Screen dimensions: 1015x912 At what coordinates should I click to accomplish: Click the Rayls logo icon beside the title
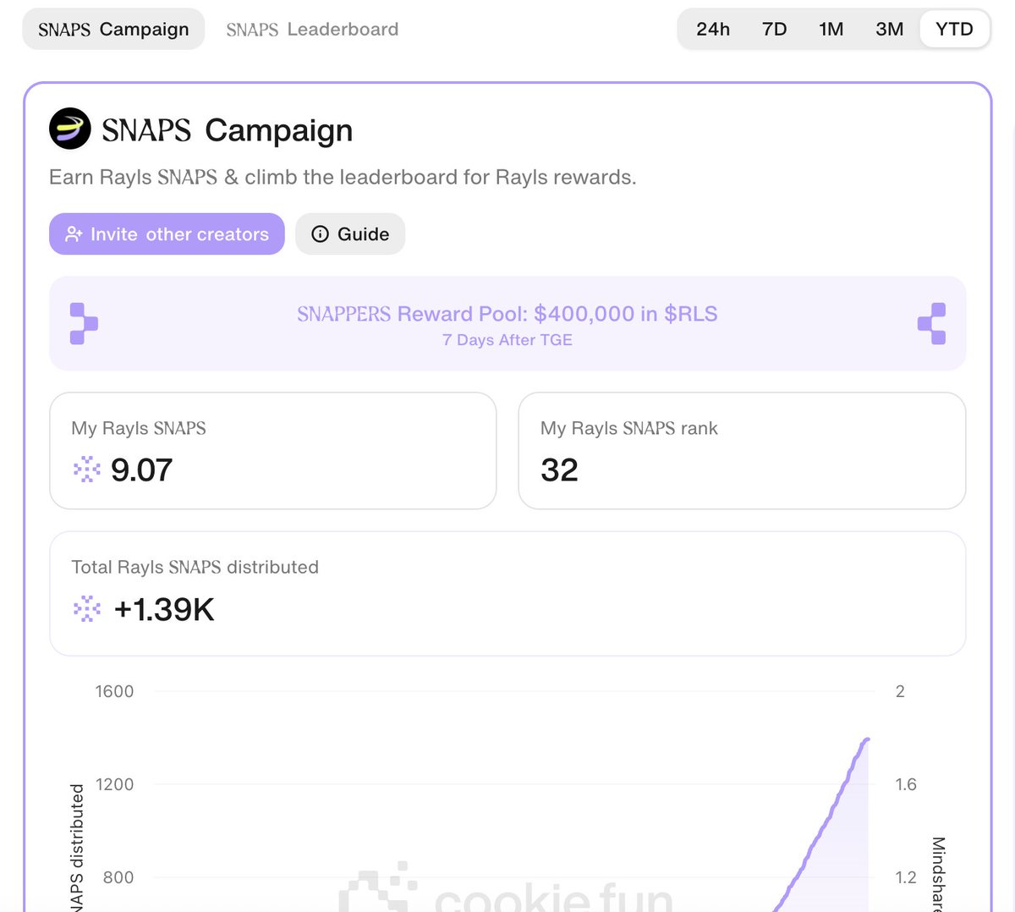tap(70, 129)
